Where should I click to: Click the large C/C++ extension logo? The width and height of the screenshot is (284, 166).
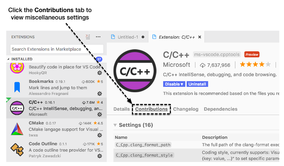click(135, 71)
